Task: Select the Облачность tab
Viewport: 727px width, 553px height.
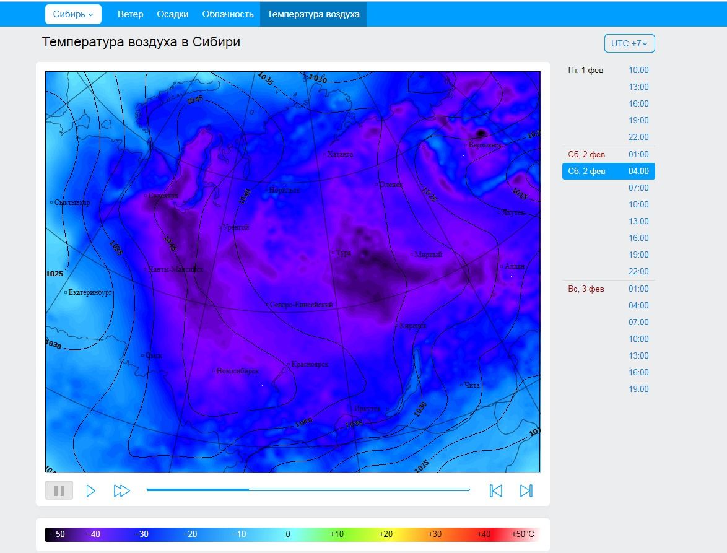Action: click(228, 14)
